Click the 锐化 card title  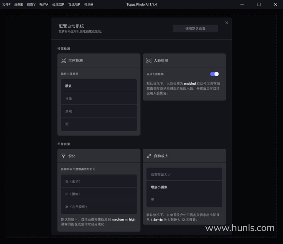coord(72,156)
